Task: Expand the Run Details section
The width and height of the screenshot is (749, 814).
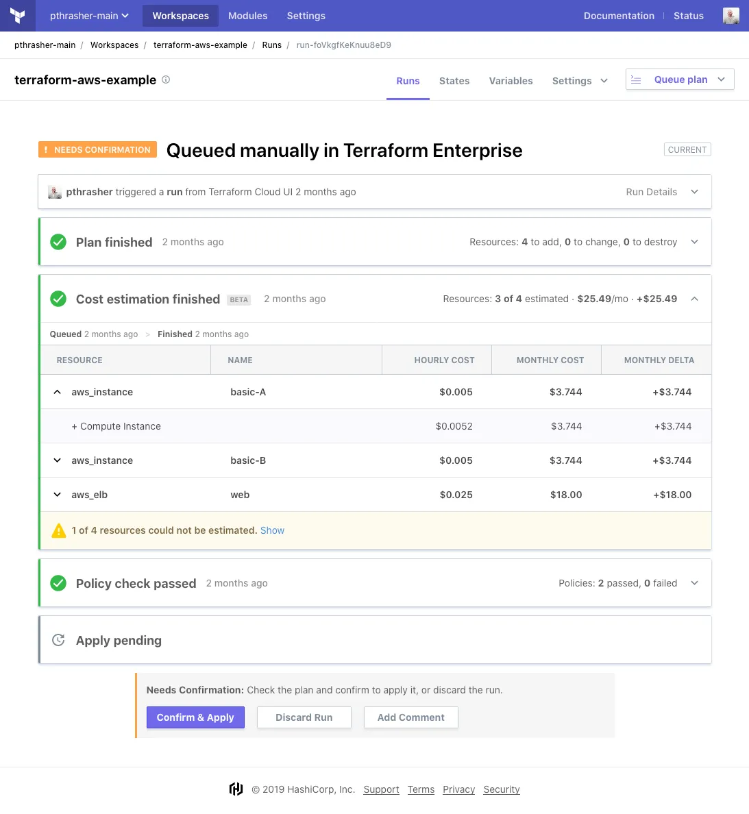Action: (x=694, y=192)
